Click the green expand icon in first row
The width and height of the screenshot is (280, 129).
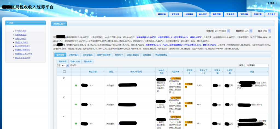click(76, 85)
